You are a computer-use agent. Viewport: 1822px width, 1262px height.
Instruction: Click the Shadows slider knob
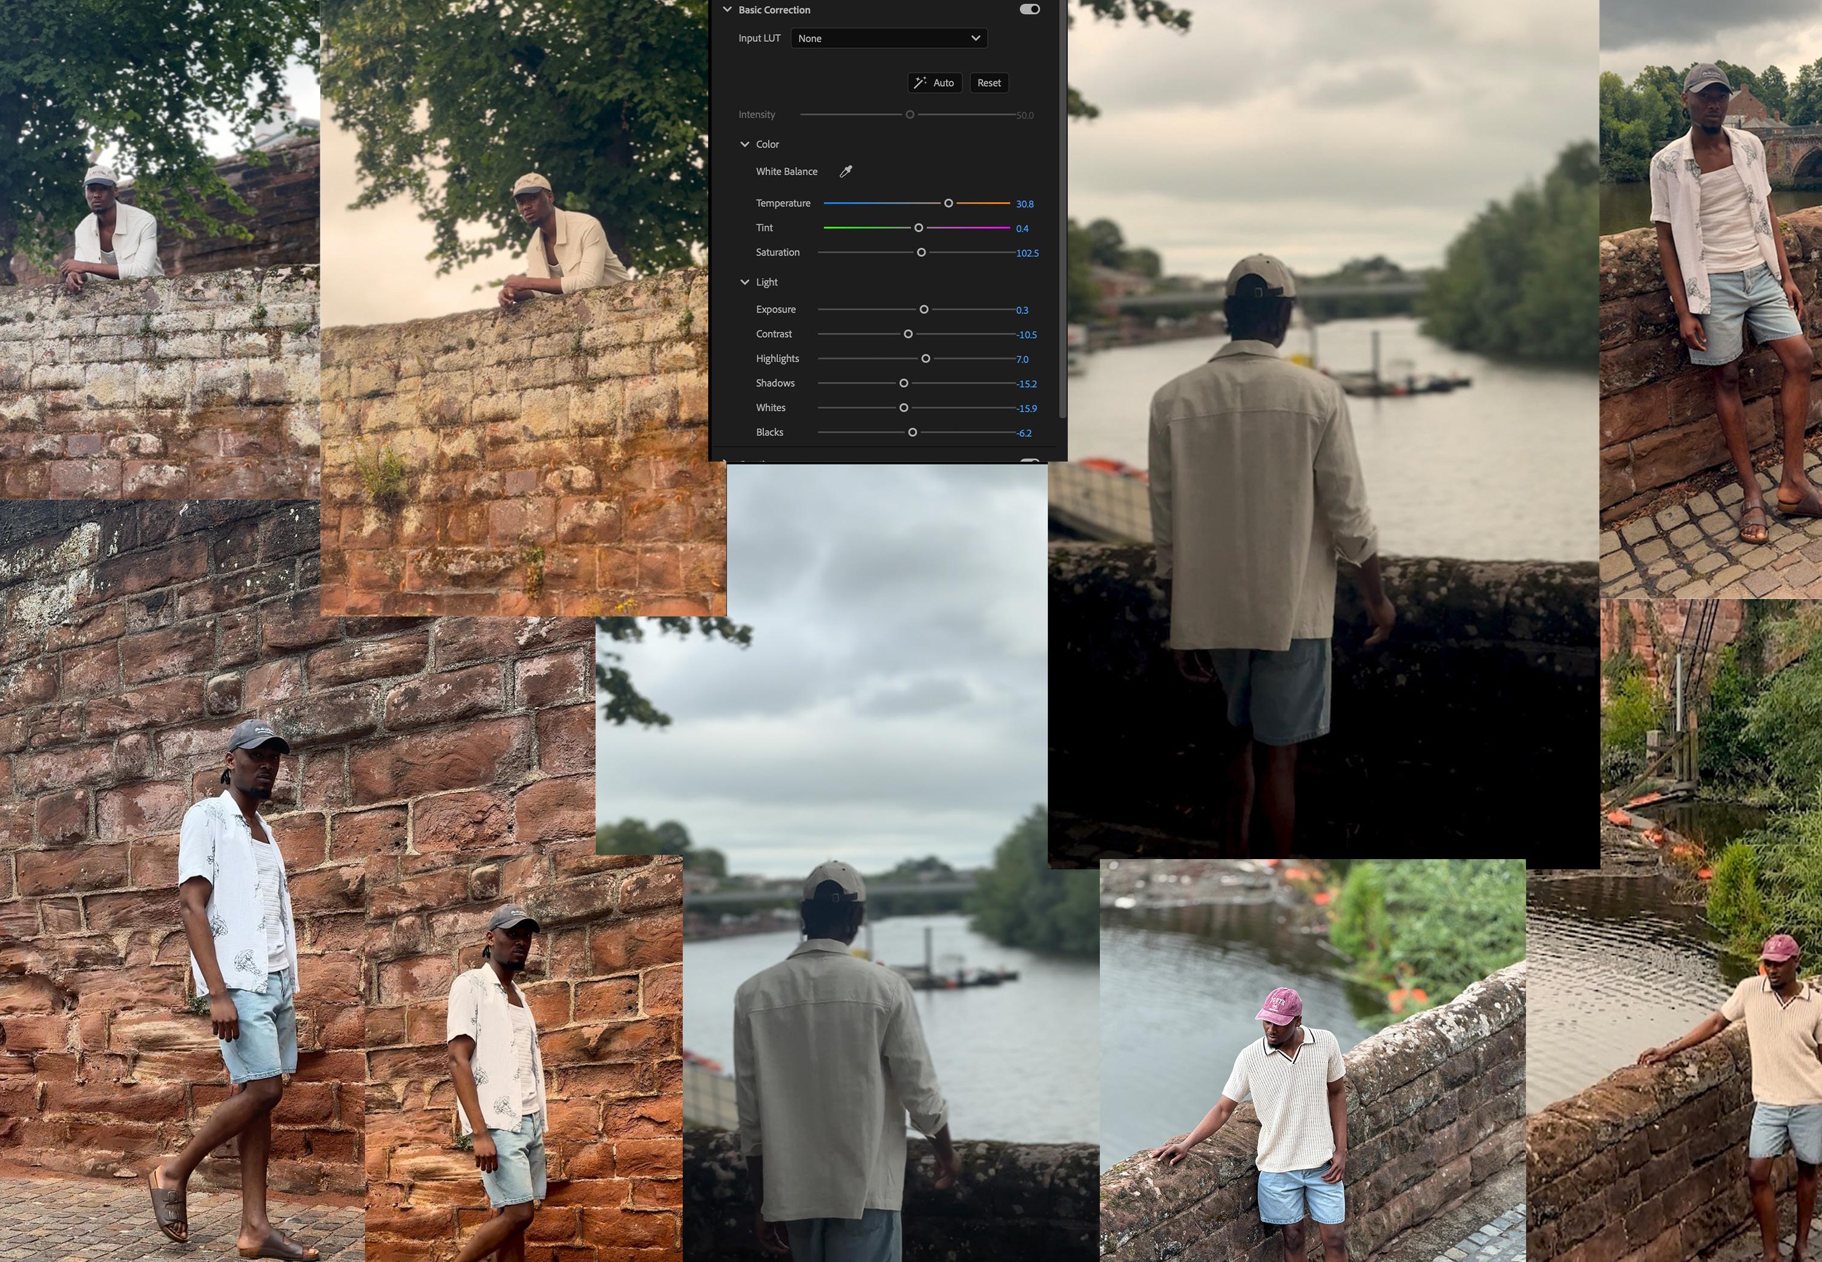(904, 383)
